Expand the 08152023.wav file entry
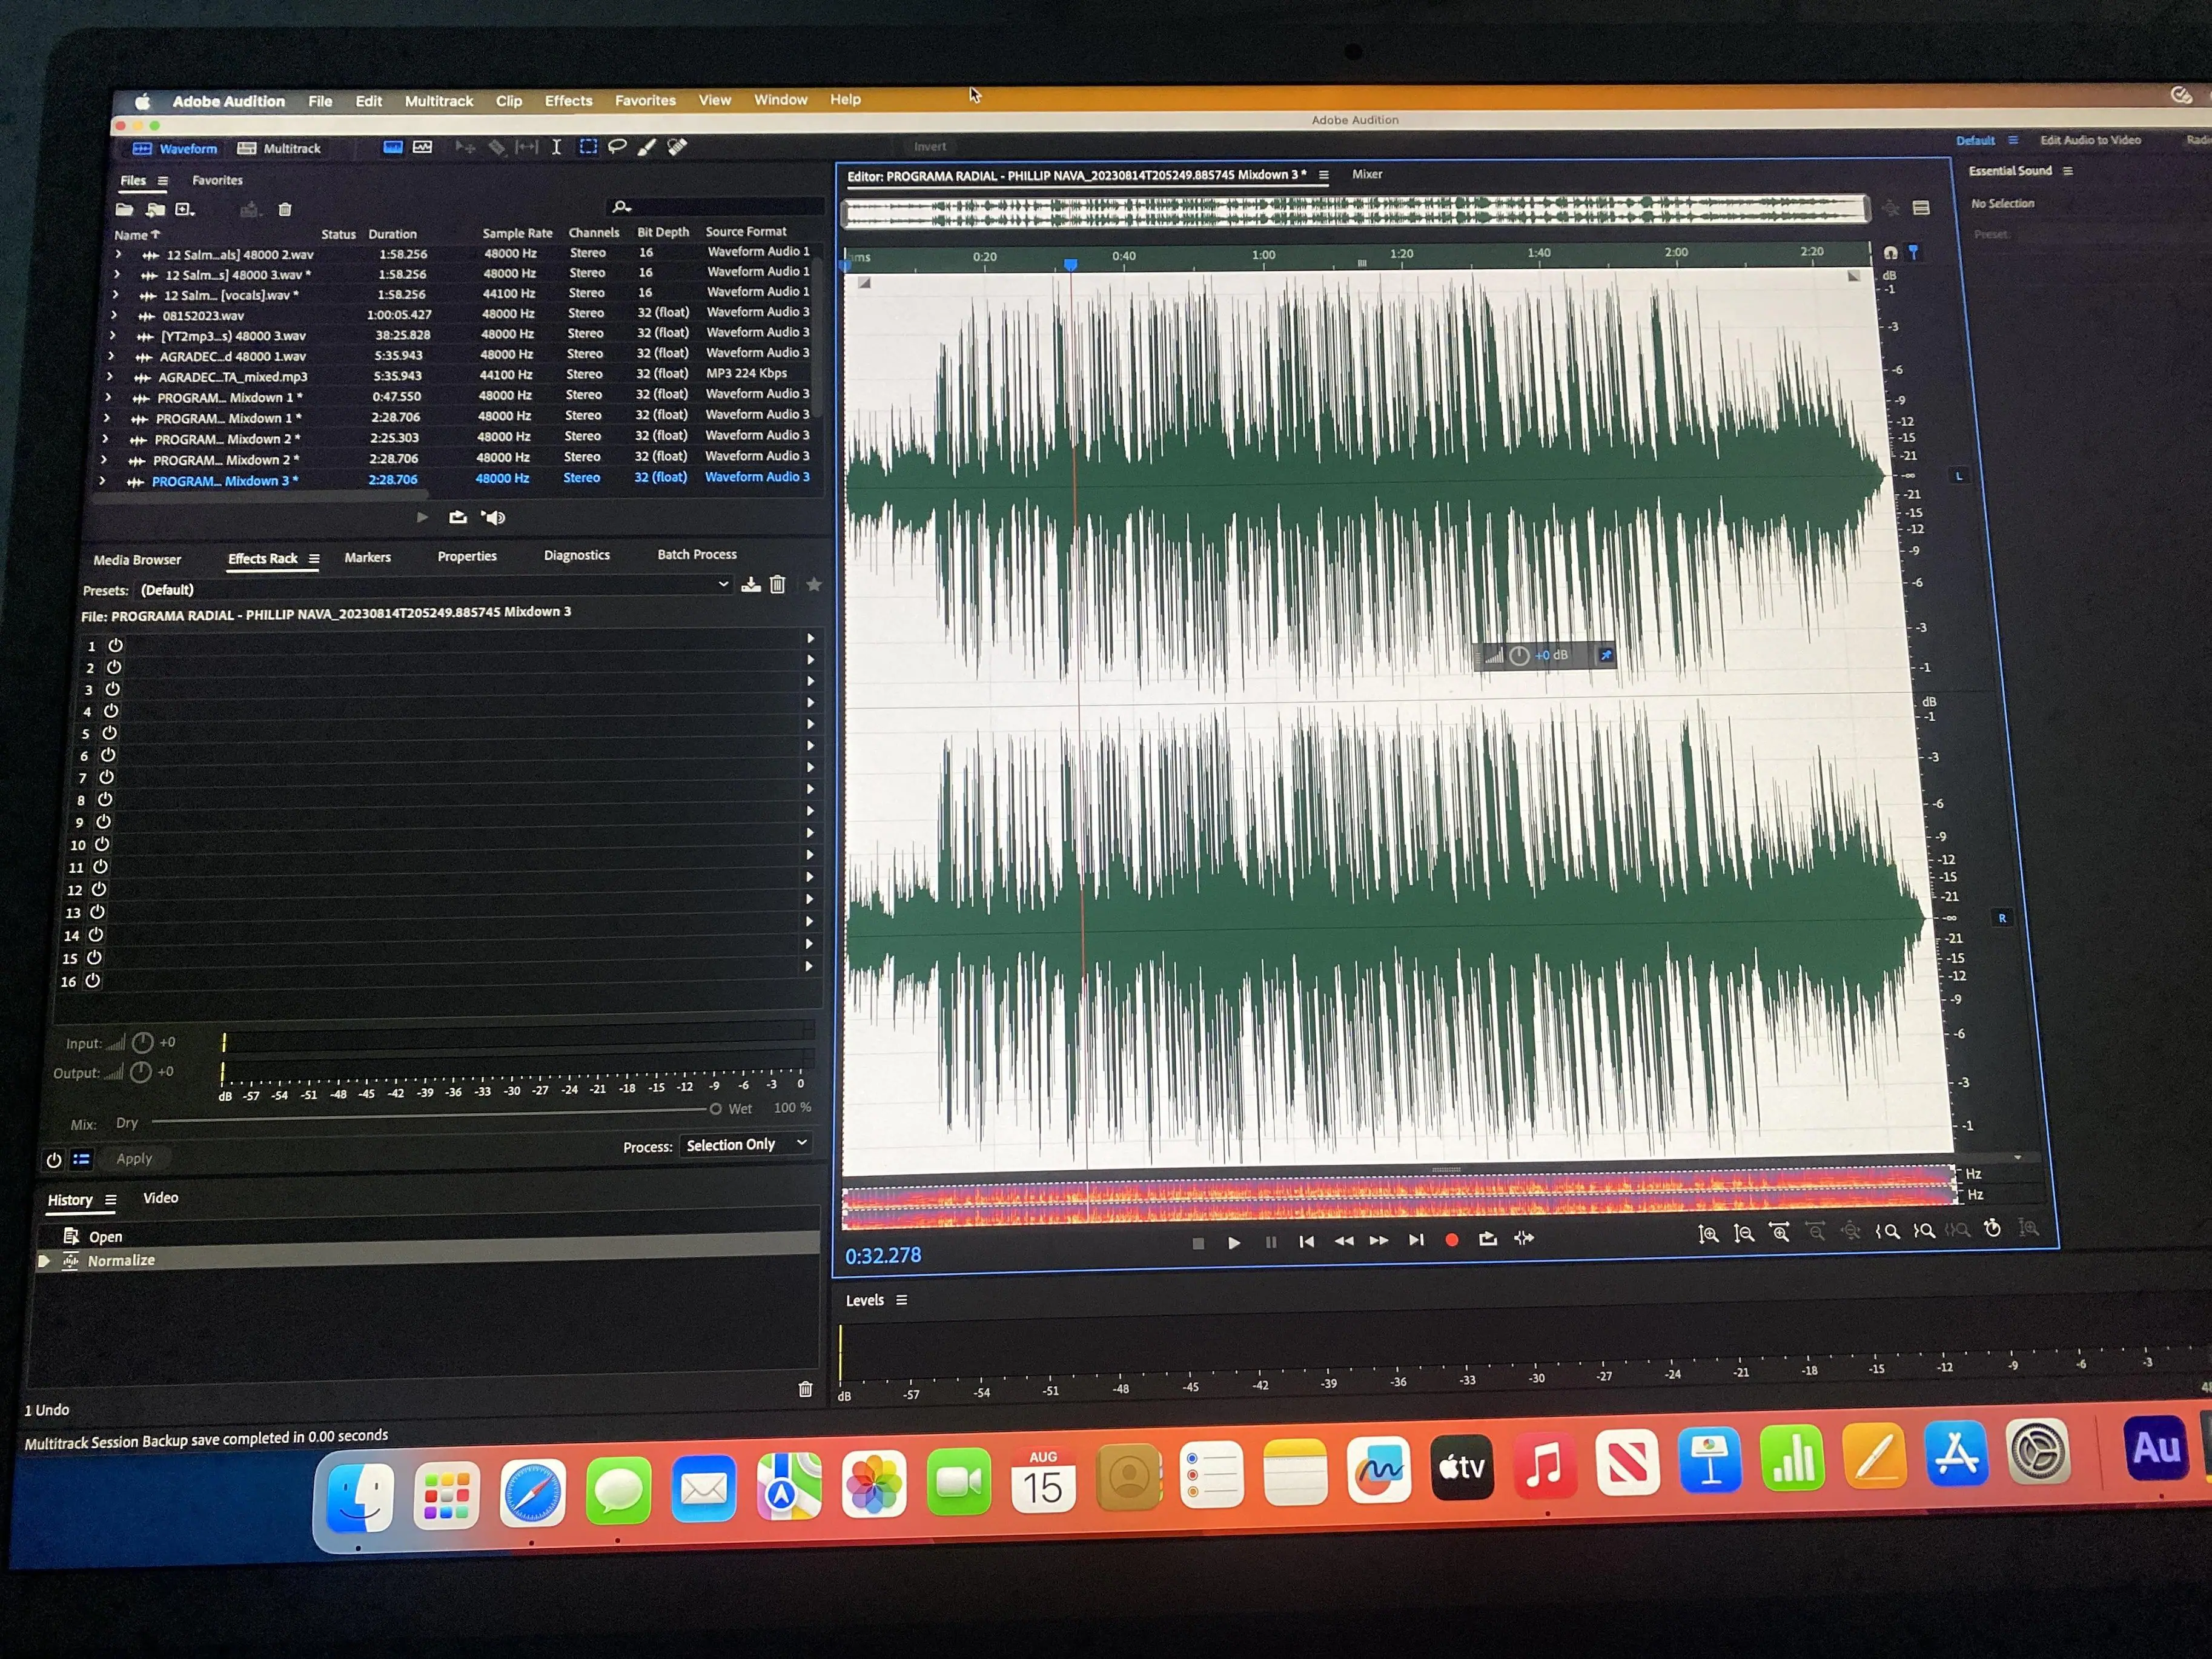 pos(114,315)
